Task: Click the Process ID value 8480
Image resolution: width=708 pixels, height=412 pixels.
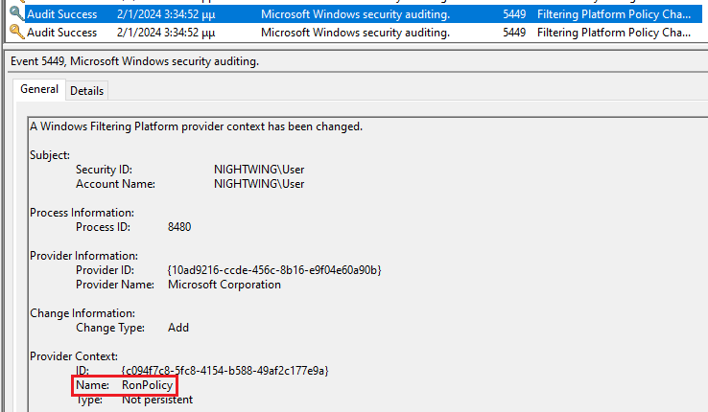Action: coord(179,227)
